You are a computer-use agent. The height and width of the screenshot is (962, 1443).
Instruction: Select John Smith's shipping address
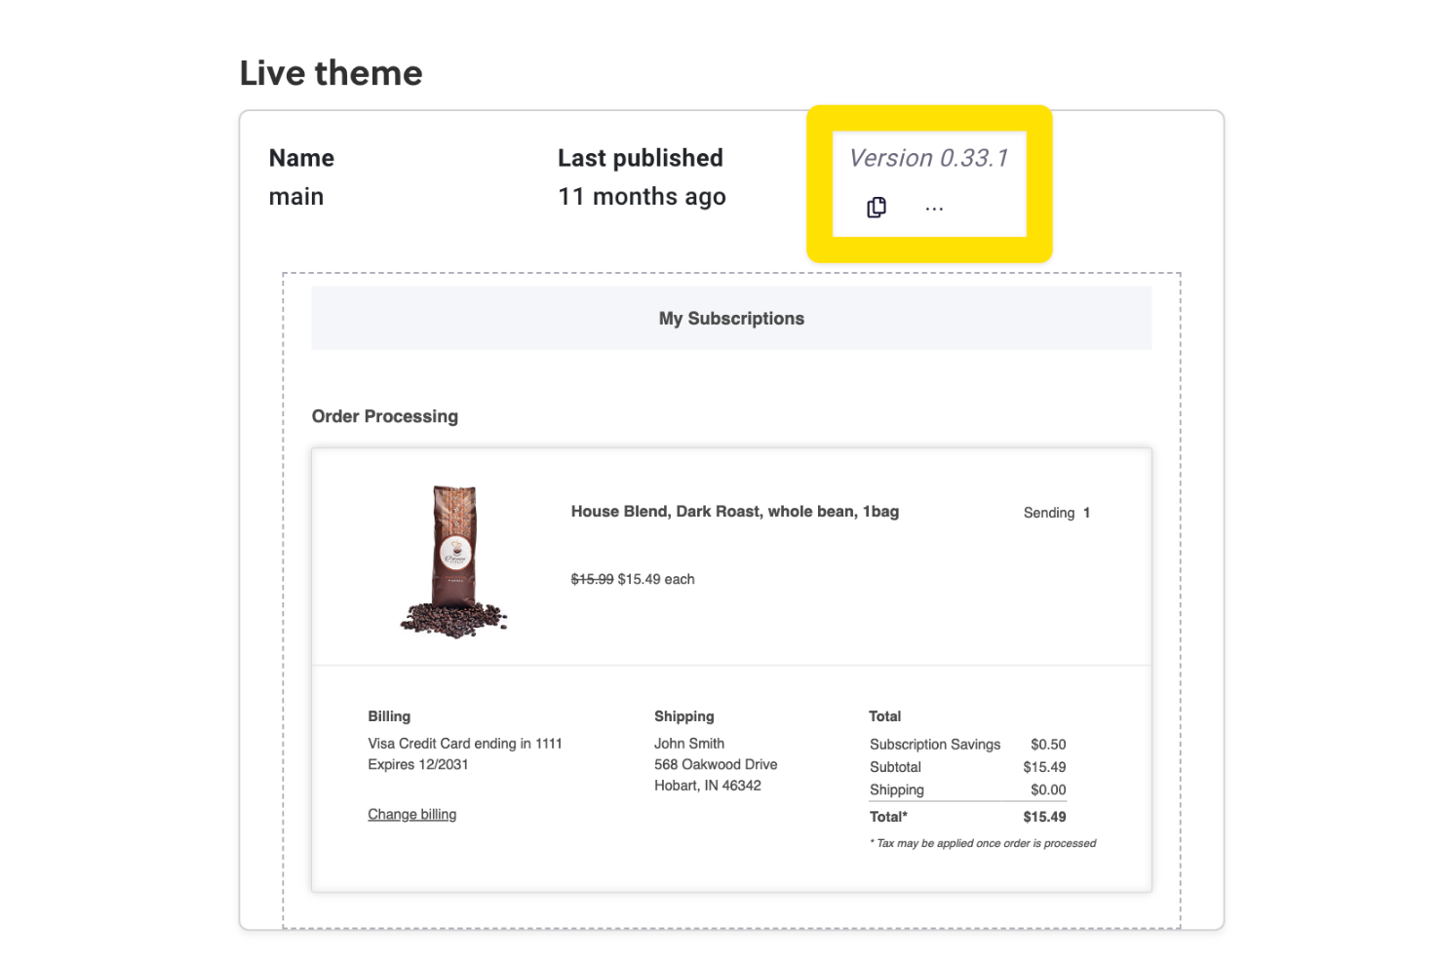point(715,764)
